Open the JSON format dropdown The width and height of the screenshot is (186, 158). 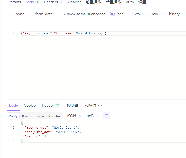tap(74, 116)
